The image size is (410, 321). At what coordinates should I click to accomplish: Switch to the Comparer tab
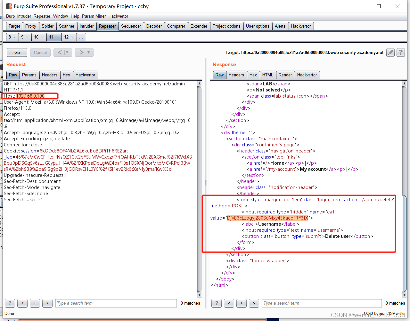[x=176, y=26]
